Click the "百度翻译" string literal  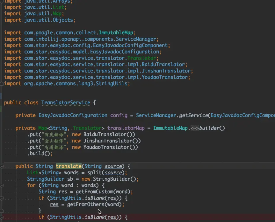54,135
